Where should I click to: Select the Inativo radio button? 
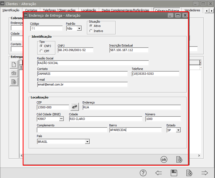point(91,31)
